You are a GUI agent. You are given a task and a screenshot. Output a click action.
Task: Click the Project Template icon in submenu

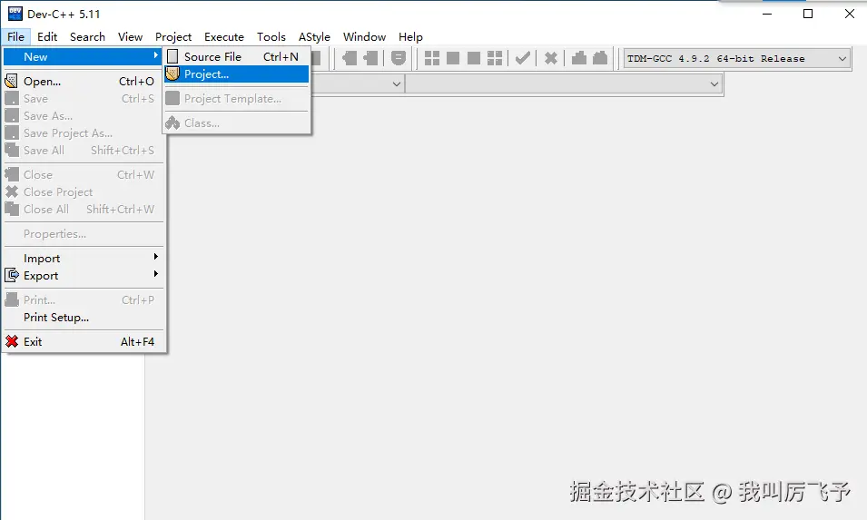tap(172, 98)
